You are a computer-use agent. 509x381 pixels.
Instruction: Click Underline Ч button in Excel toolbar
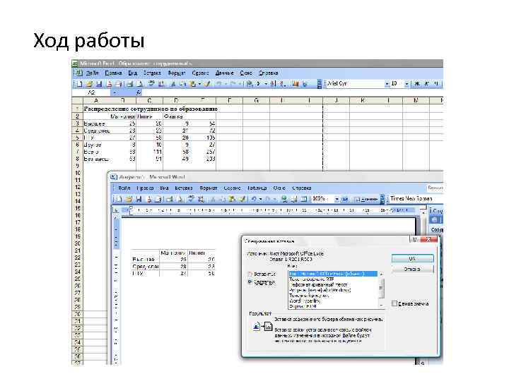tap(436, 83)
